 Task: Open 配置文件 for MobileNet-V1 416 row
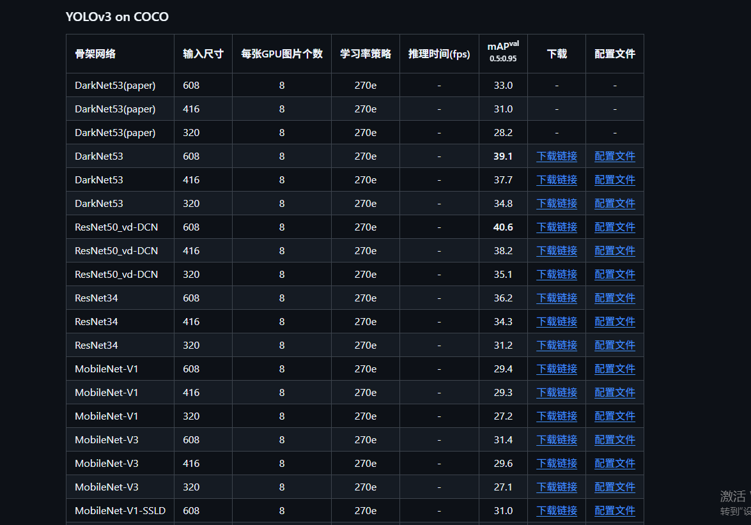click(614, 392)
